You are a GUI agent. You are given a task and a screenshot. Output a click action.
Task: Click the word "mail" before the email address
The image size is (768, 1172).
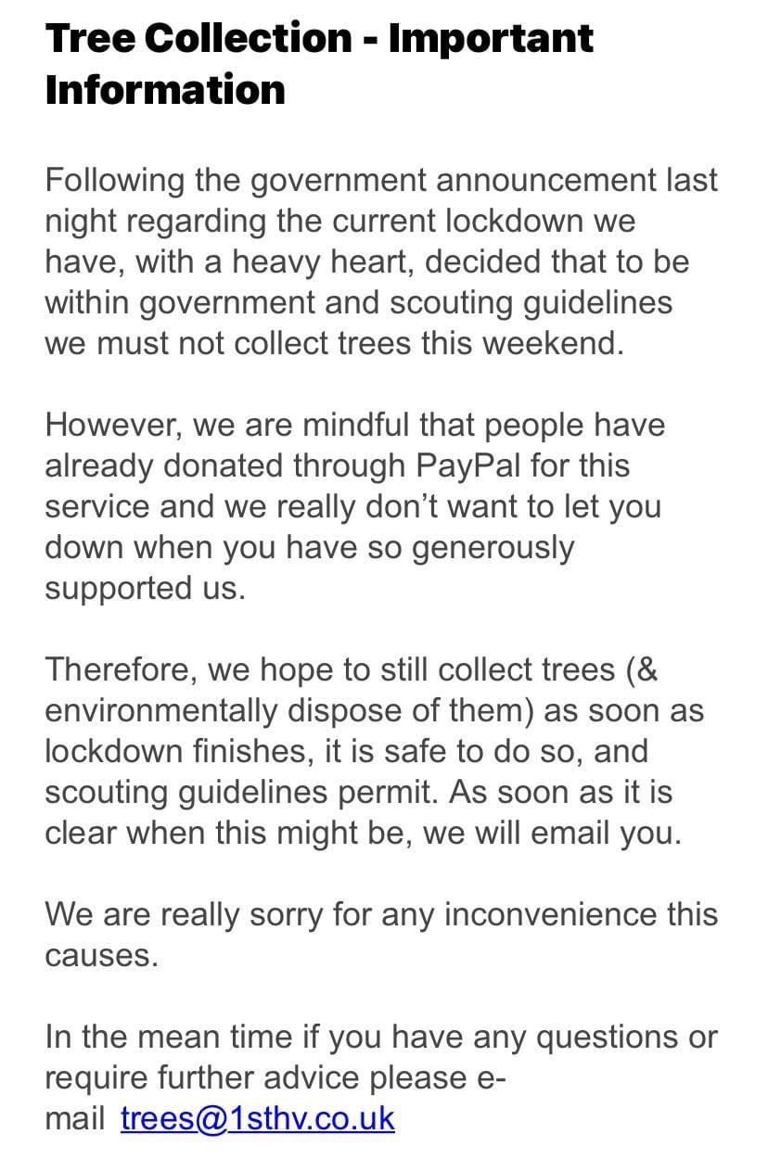pyautogui.click(x=73, y=1118)
